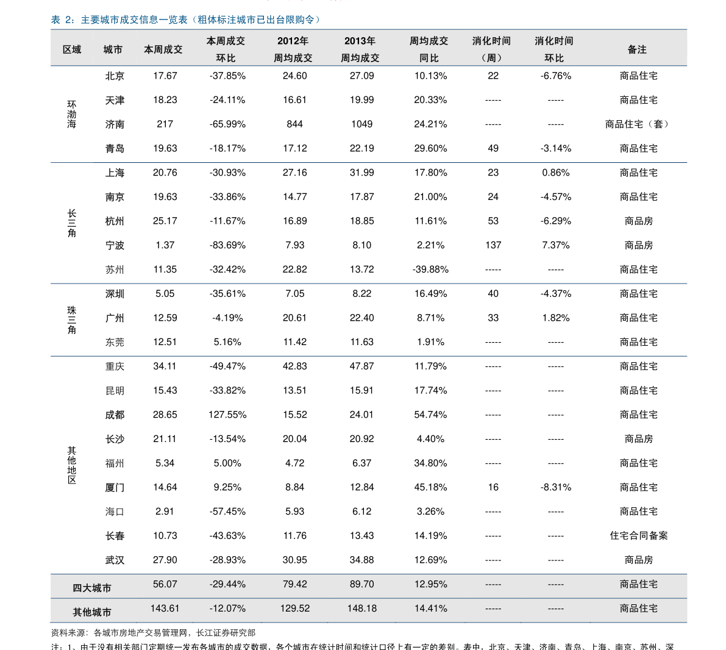Click the table title 主要城市成交信息一览表
The width and height of the screenshot is (726, 650).
pyautogui.click(x=185, y=20)
